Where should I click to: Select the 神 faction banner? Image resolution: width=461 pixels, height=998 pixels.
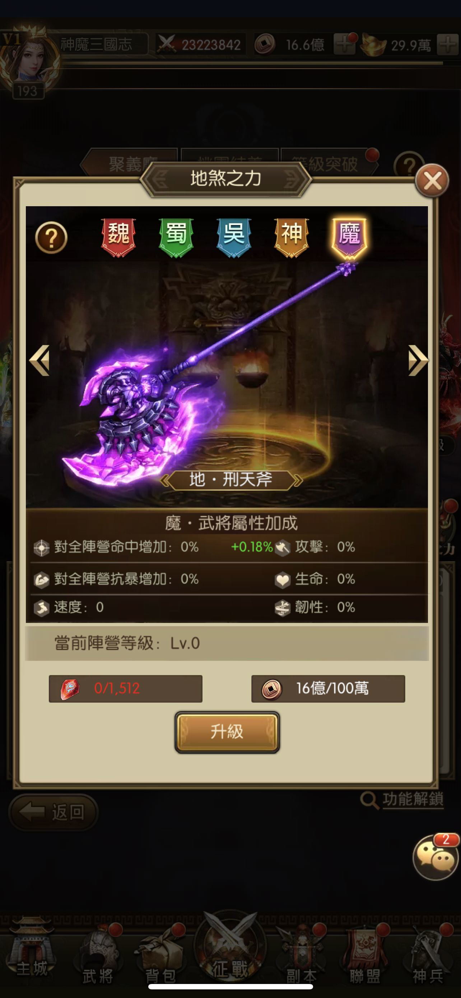coord(292,237)
